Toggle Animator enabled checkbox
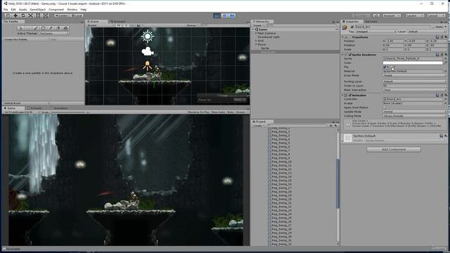The height and width of the screenshot is (253, 450). pos(350,95)
